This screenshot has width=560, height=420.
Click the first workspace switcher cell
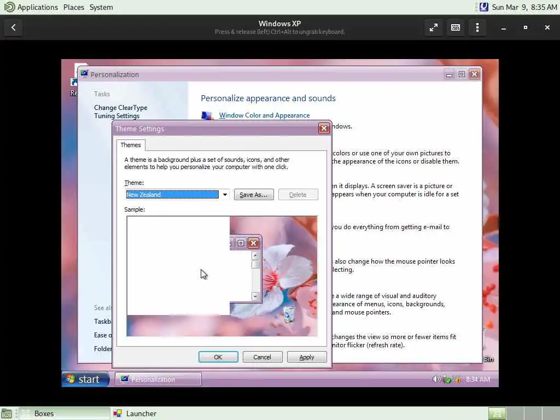click(497, 413)
